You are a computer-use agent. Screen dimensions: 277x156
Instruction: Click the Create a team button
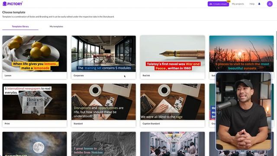218,4
